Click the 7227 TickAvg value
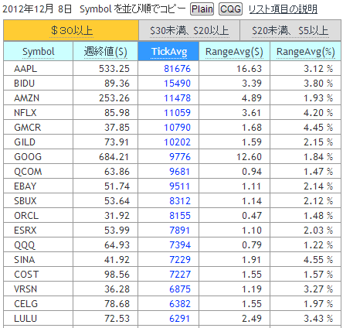This screenshot has width=343, height=328. click(x=180, y=275)
